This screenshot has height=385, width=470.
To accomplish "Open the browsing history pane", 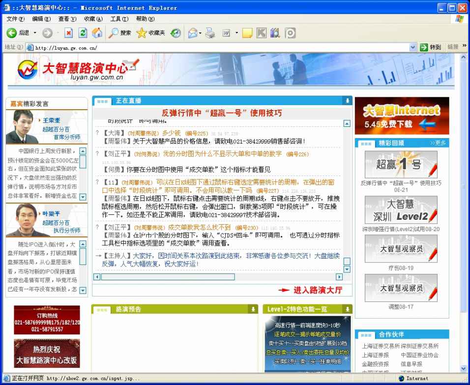I will (x=176, y=32).
